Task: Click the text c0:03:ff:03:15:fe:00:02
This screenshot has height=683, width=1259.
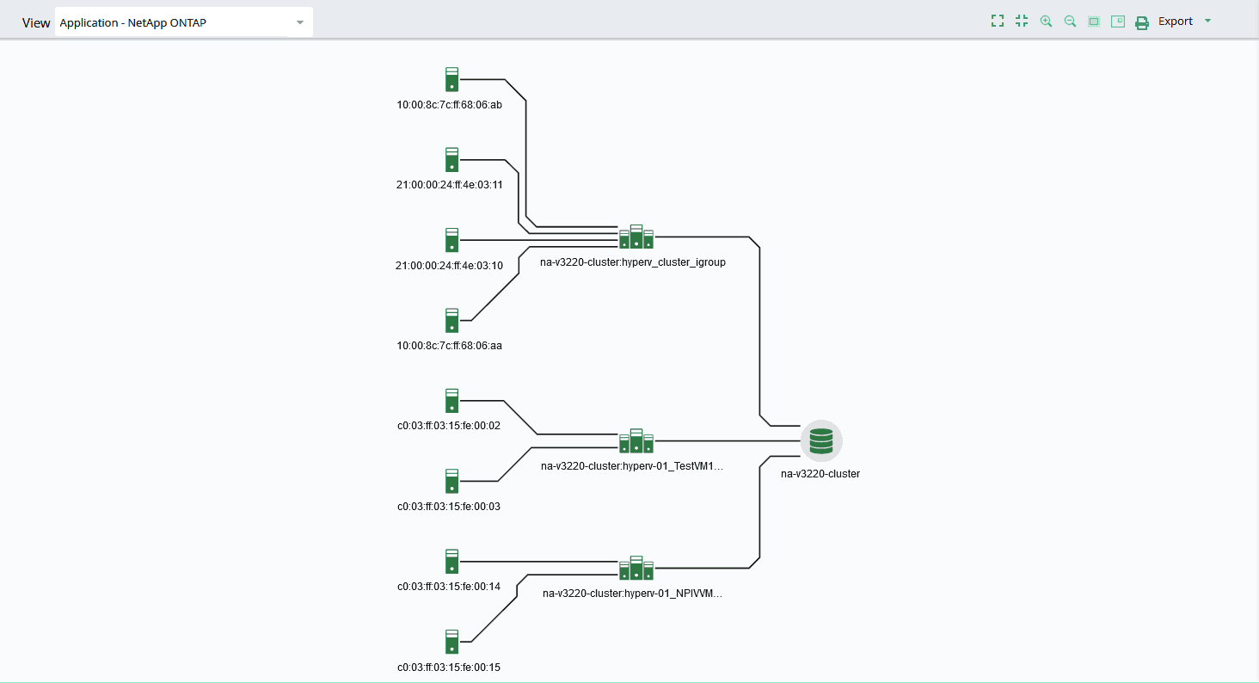Action: 449,427
